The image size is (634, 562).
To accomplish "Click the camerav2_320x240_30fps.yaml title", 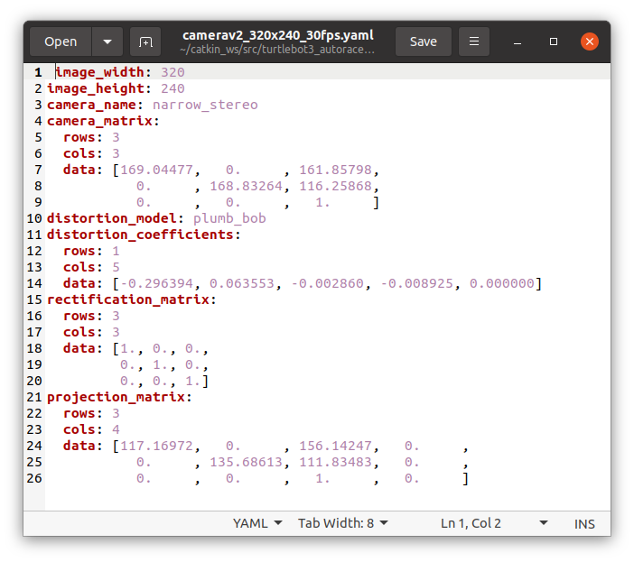I will [277, 35].
